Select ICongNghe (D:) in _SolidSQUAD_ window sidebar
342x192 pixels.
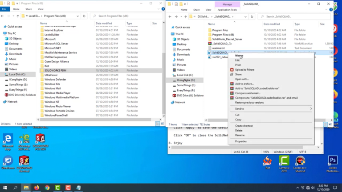coord(186,80)
